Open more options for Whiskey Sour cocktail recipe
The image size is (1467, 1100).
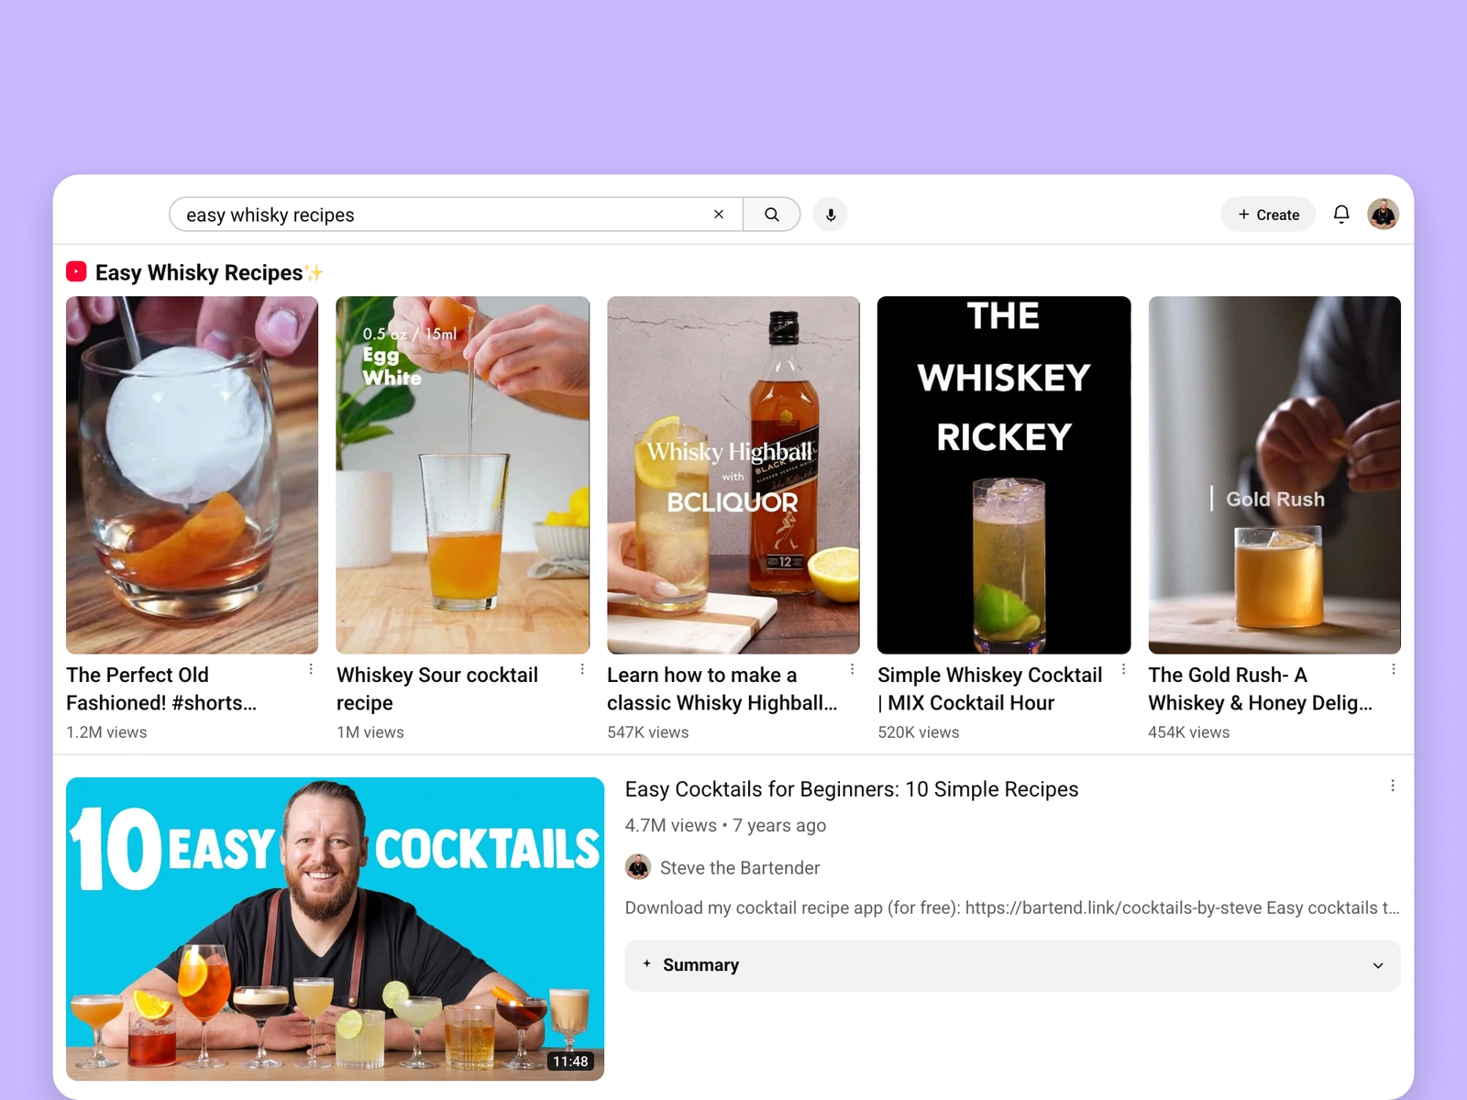pyautogui.click(x=582, y=669)
